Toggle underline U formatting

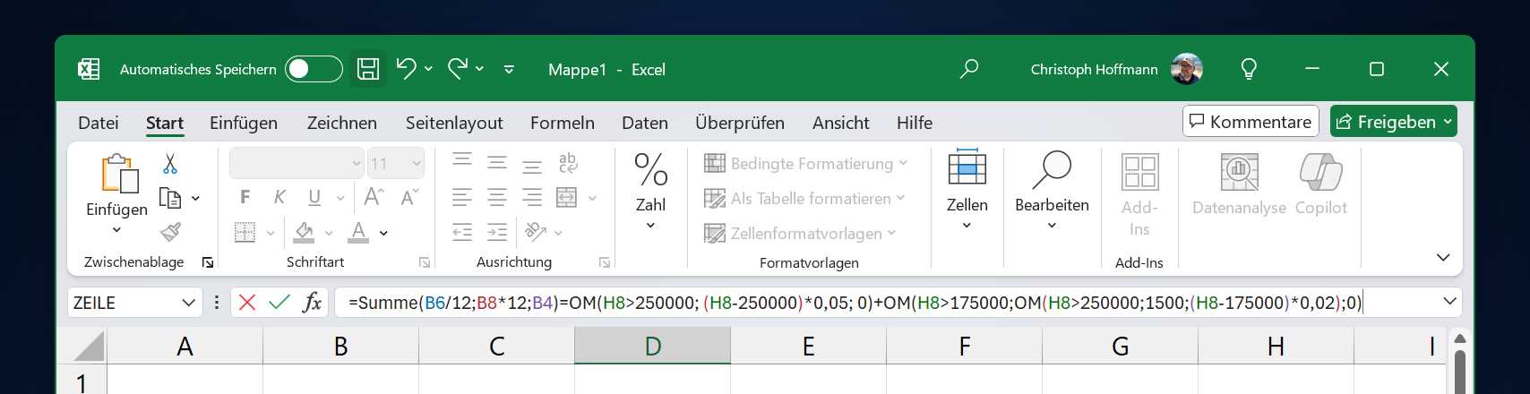(x=314, y=197)
